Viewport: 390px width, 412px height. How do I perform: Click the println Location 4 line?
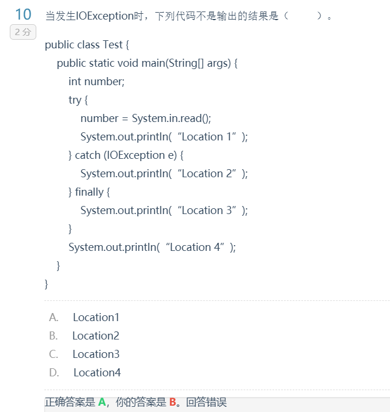(152, 247)
